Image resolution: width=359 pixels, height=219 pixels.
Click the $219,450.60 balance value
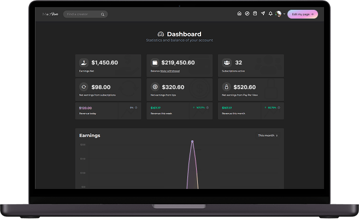tap(178, 62)
